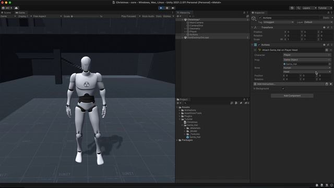Open the Display 1 dropdown
Viewport: 334px width, 188px height.
[x=25, y=16]
